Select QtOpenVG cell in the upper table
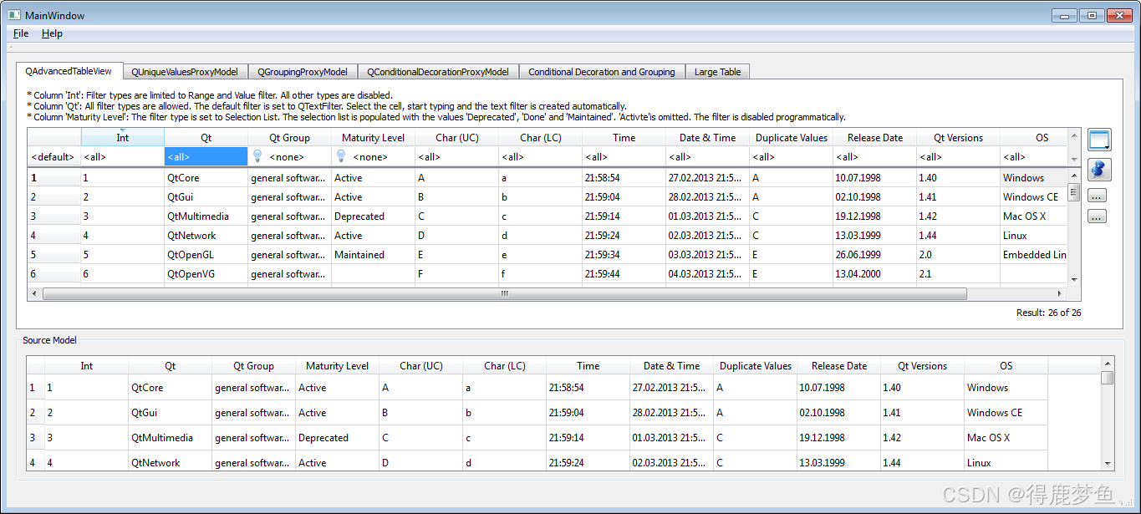 [x=206, y=274]
